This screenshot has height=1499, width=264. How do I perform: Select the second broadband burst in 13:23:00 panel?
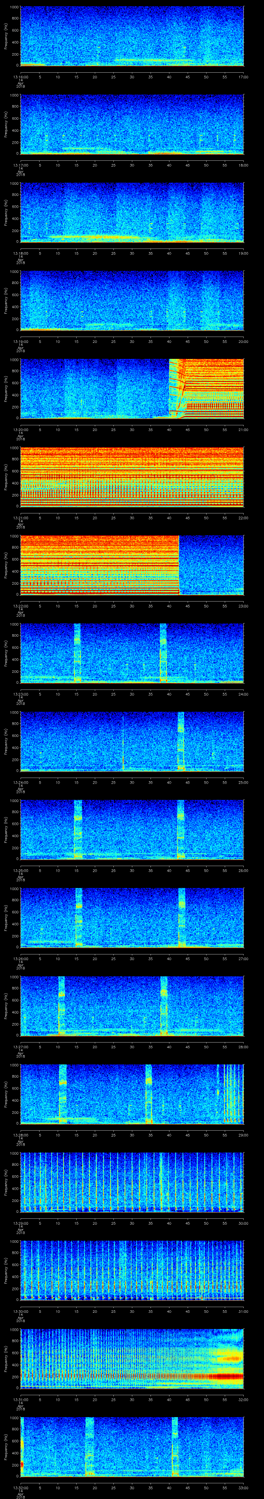(163, 652)
